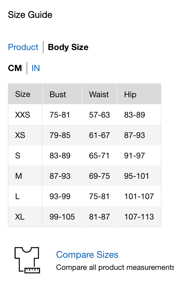The width and height of the screenshot is (174, 288).
Task: Click the Size Guide heading
Action: coord(30,15)
